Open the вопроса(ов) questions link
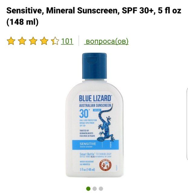The height and width of the screenshot is (195, 188). point(106,41)
